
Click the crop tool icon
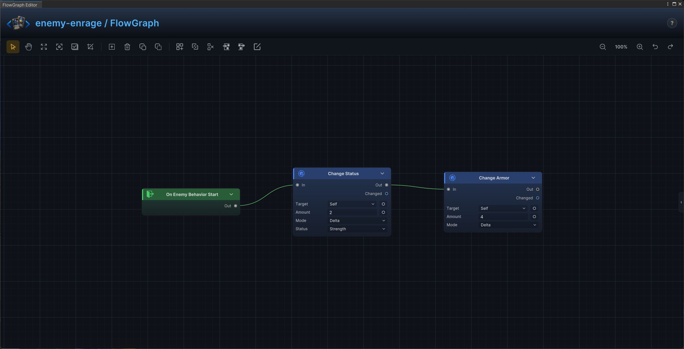click(x=90, y=47)
